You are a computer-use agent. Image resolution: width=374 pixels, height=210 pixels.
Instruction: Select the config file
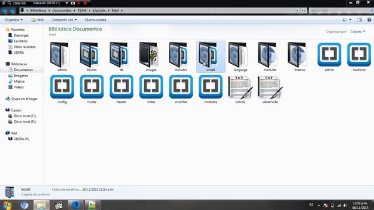[62, 87]
